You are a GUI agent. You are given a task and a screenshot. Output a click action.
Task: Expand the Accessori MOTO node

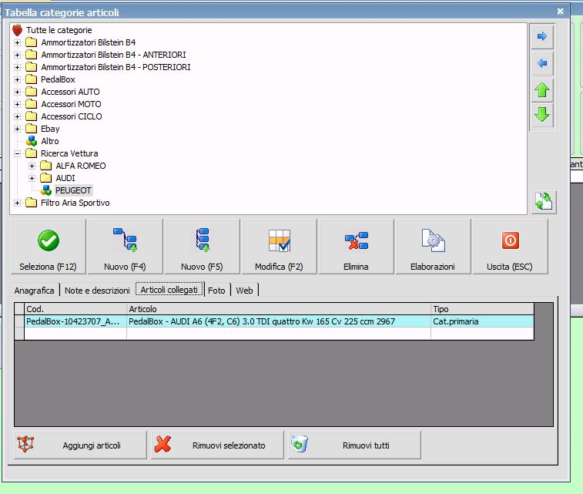tap(17, 104)
